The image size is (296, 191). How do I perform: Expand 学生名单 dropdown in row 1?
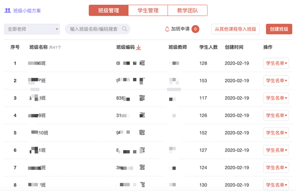(x=276, y=63)
